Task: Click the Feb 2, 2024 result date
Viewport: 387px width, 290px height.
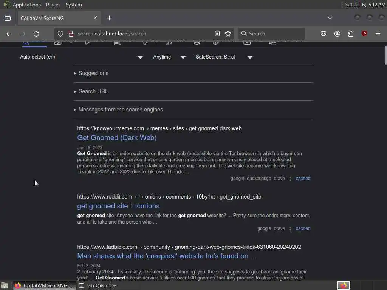Action: point(88,265)
